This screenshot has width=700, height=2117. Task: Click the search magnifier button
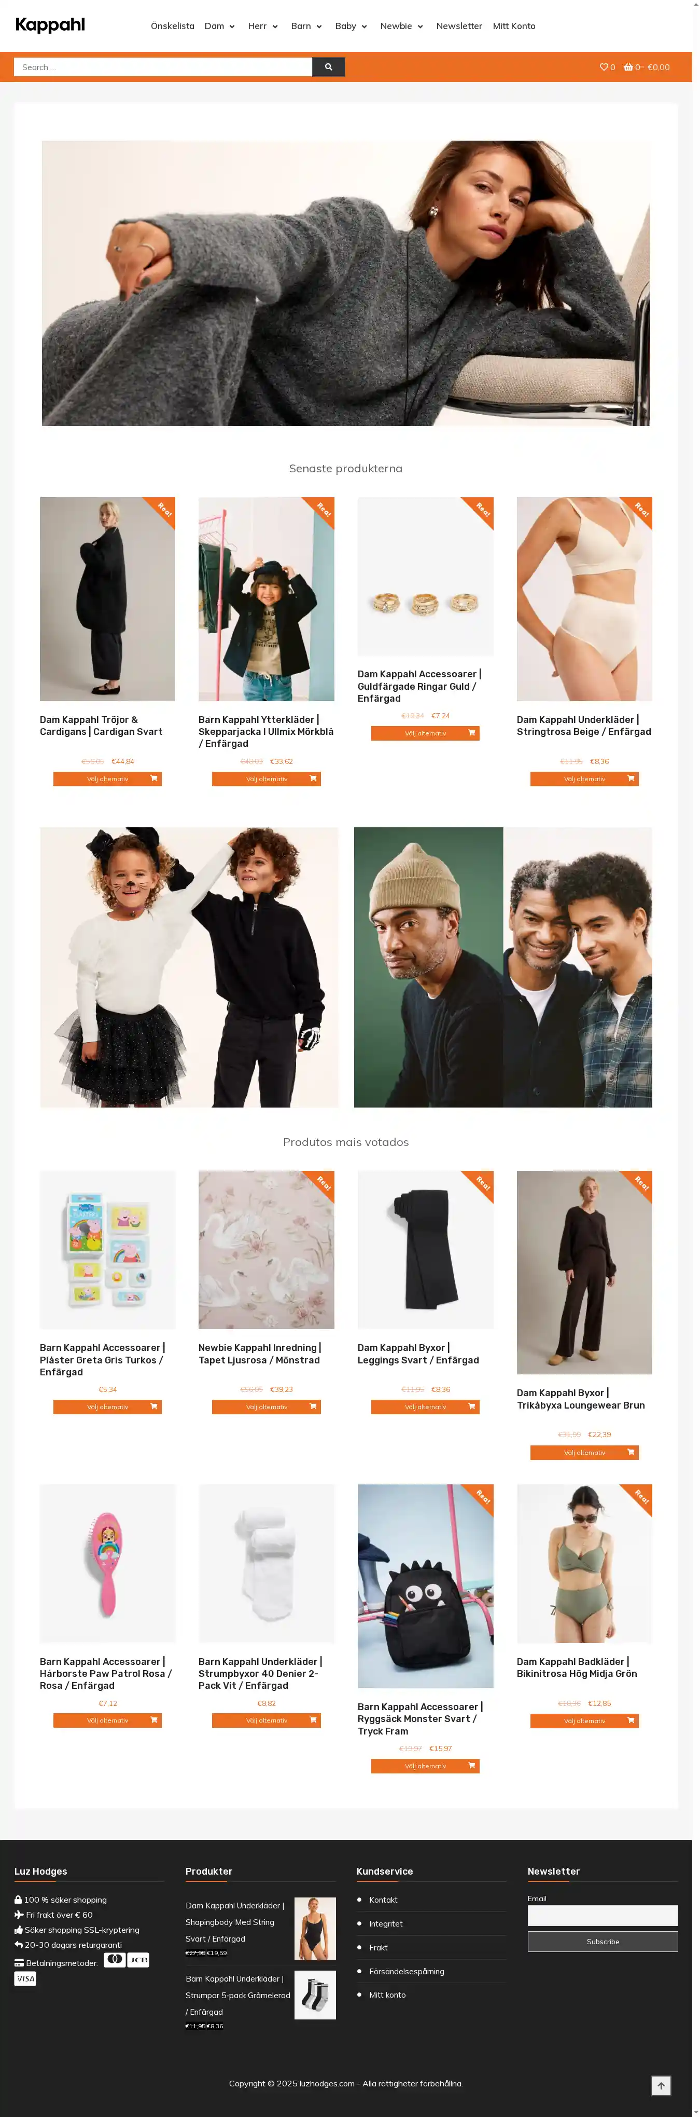pyautogui.click(x=328, y=67)
